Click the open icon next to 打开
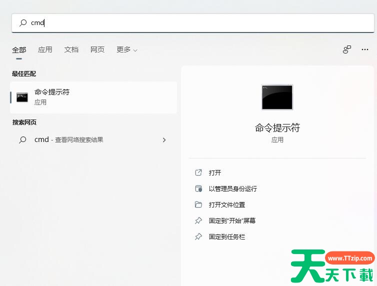The image size is (377, 286). [198, 172]
